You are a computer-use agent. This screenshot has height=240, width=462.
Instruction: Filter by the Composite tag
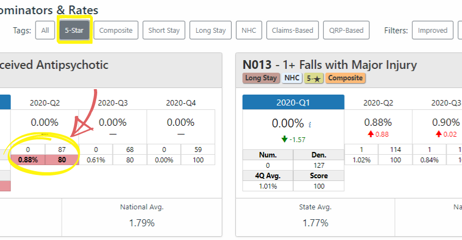tap(116, 30)
